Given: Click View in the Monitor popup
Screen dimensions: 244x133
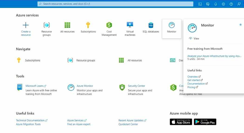Looking at the screenshot, I should tap(194, 38).
